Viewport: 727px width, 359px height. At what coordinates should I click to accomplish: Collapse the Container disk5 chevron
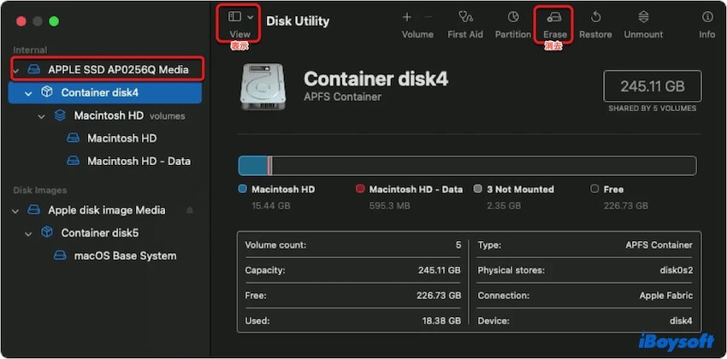click(28, 233)
